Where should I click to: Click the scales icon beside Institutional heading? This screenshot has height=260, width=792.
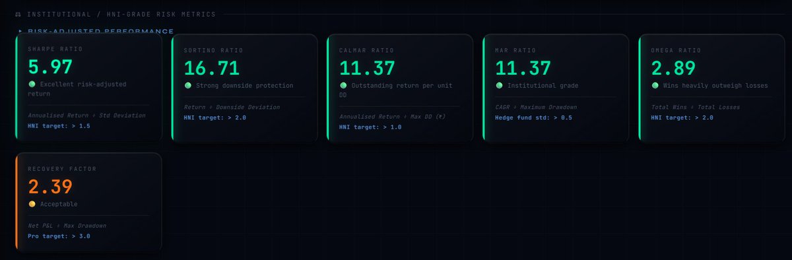(x=18, y=14)
